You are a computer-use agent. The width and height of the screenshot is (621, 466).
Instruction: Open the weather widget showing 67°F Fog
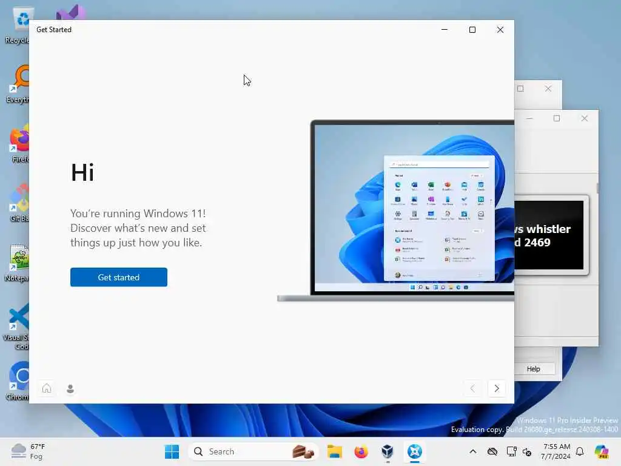pos(28,451)
